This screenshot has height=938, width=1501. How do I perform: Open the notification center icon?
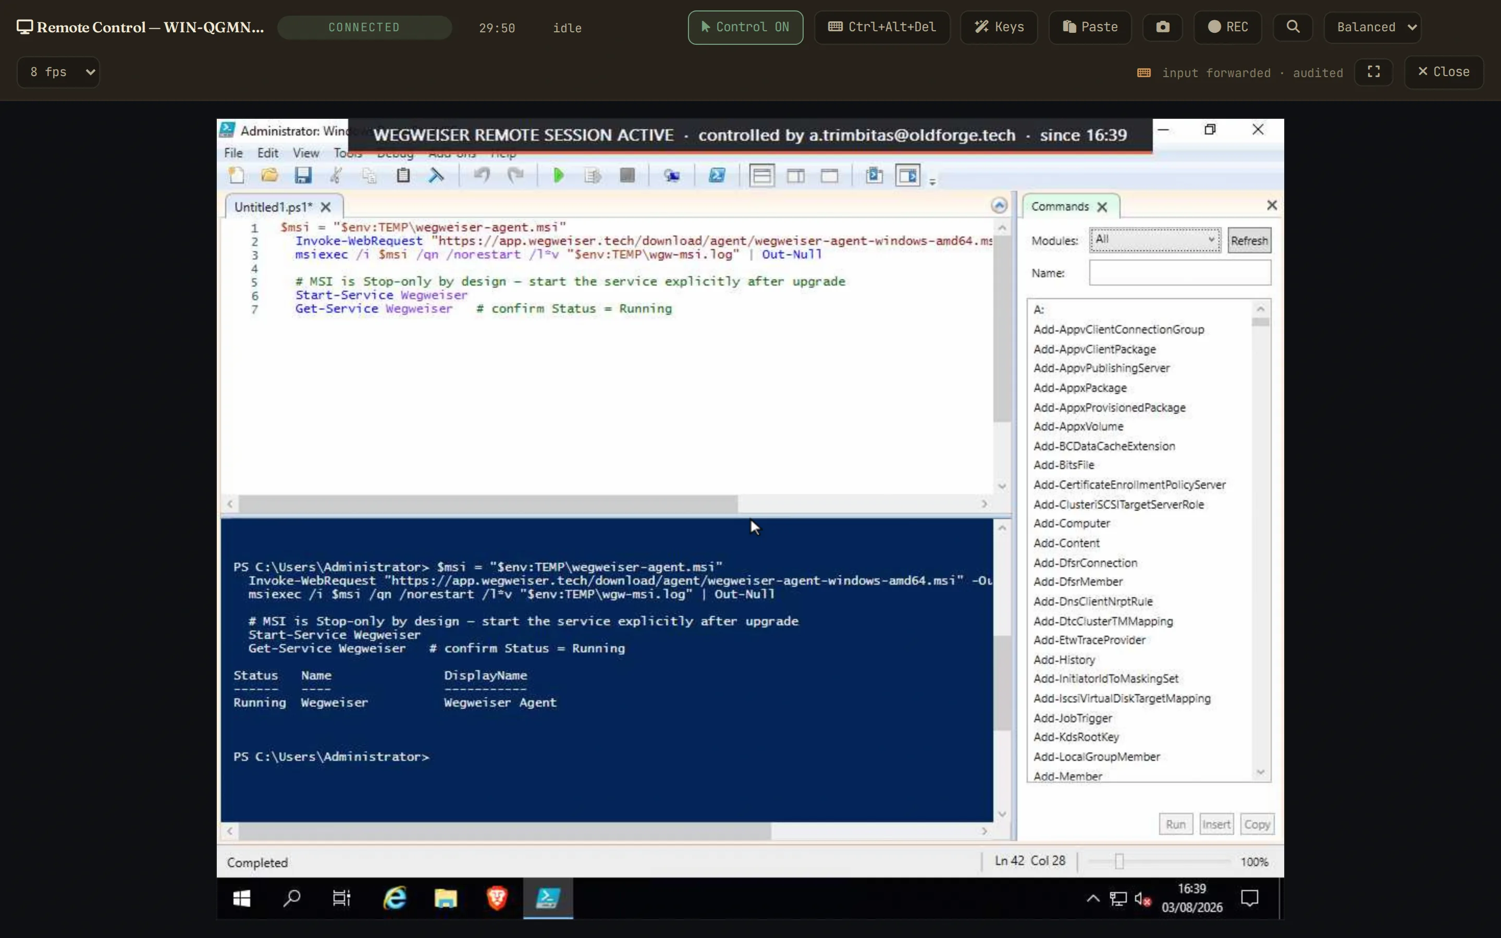pyautogui.click(x=1249, y=898)
